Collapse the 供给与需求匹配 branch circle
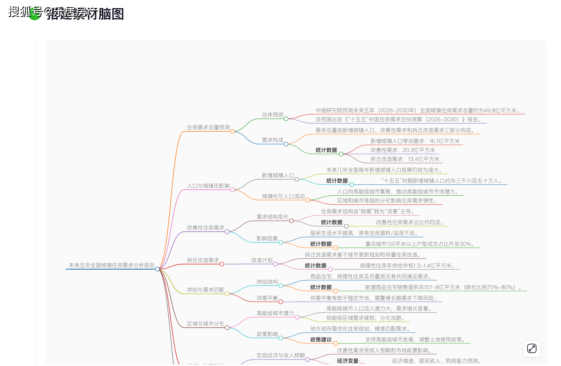 [227, 294]
